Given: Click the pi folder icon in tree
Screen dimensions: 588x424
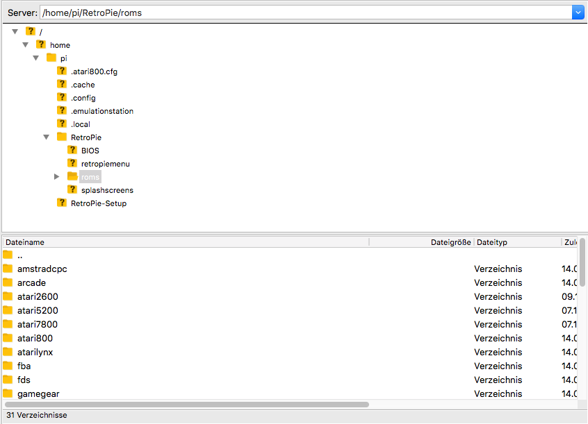Looking at the screenshot, I should point(51,58).
